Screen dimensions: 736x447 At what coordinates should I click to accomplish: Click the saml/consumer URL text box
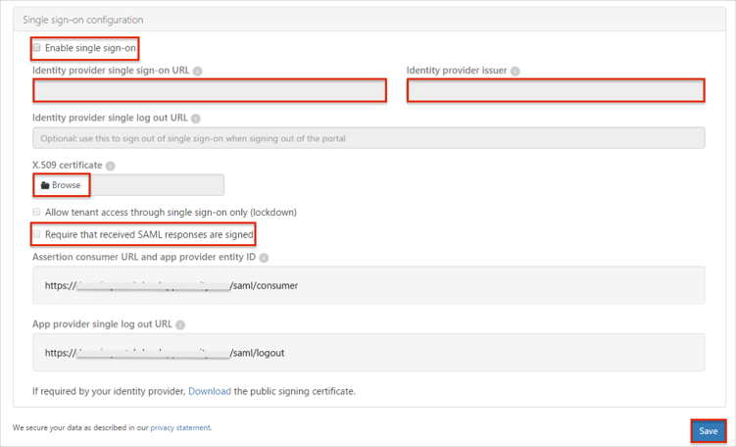click(x=368, y=286)
